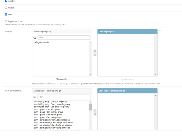Enable the Admin checkbox
The height and width of the screenshot is (137, 182).
point(6,8)
